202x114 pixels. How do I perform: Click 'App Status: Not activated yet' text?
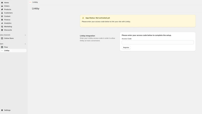click(x=98, y=18)
